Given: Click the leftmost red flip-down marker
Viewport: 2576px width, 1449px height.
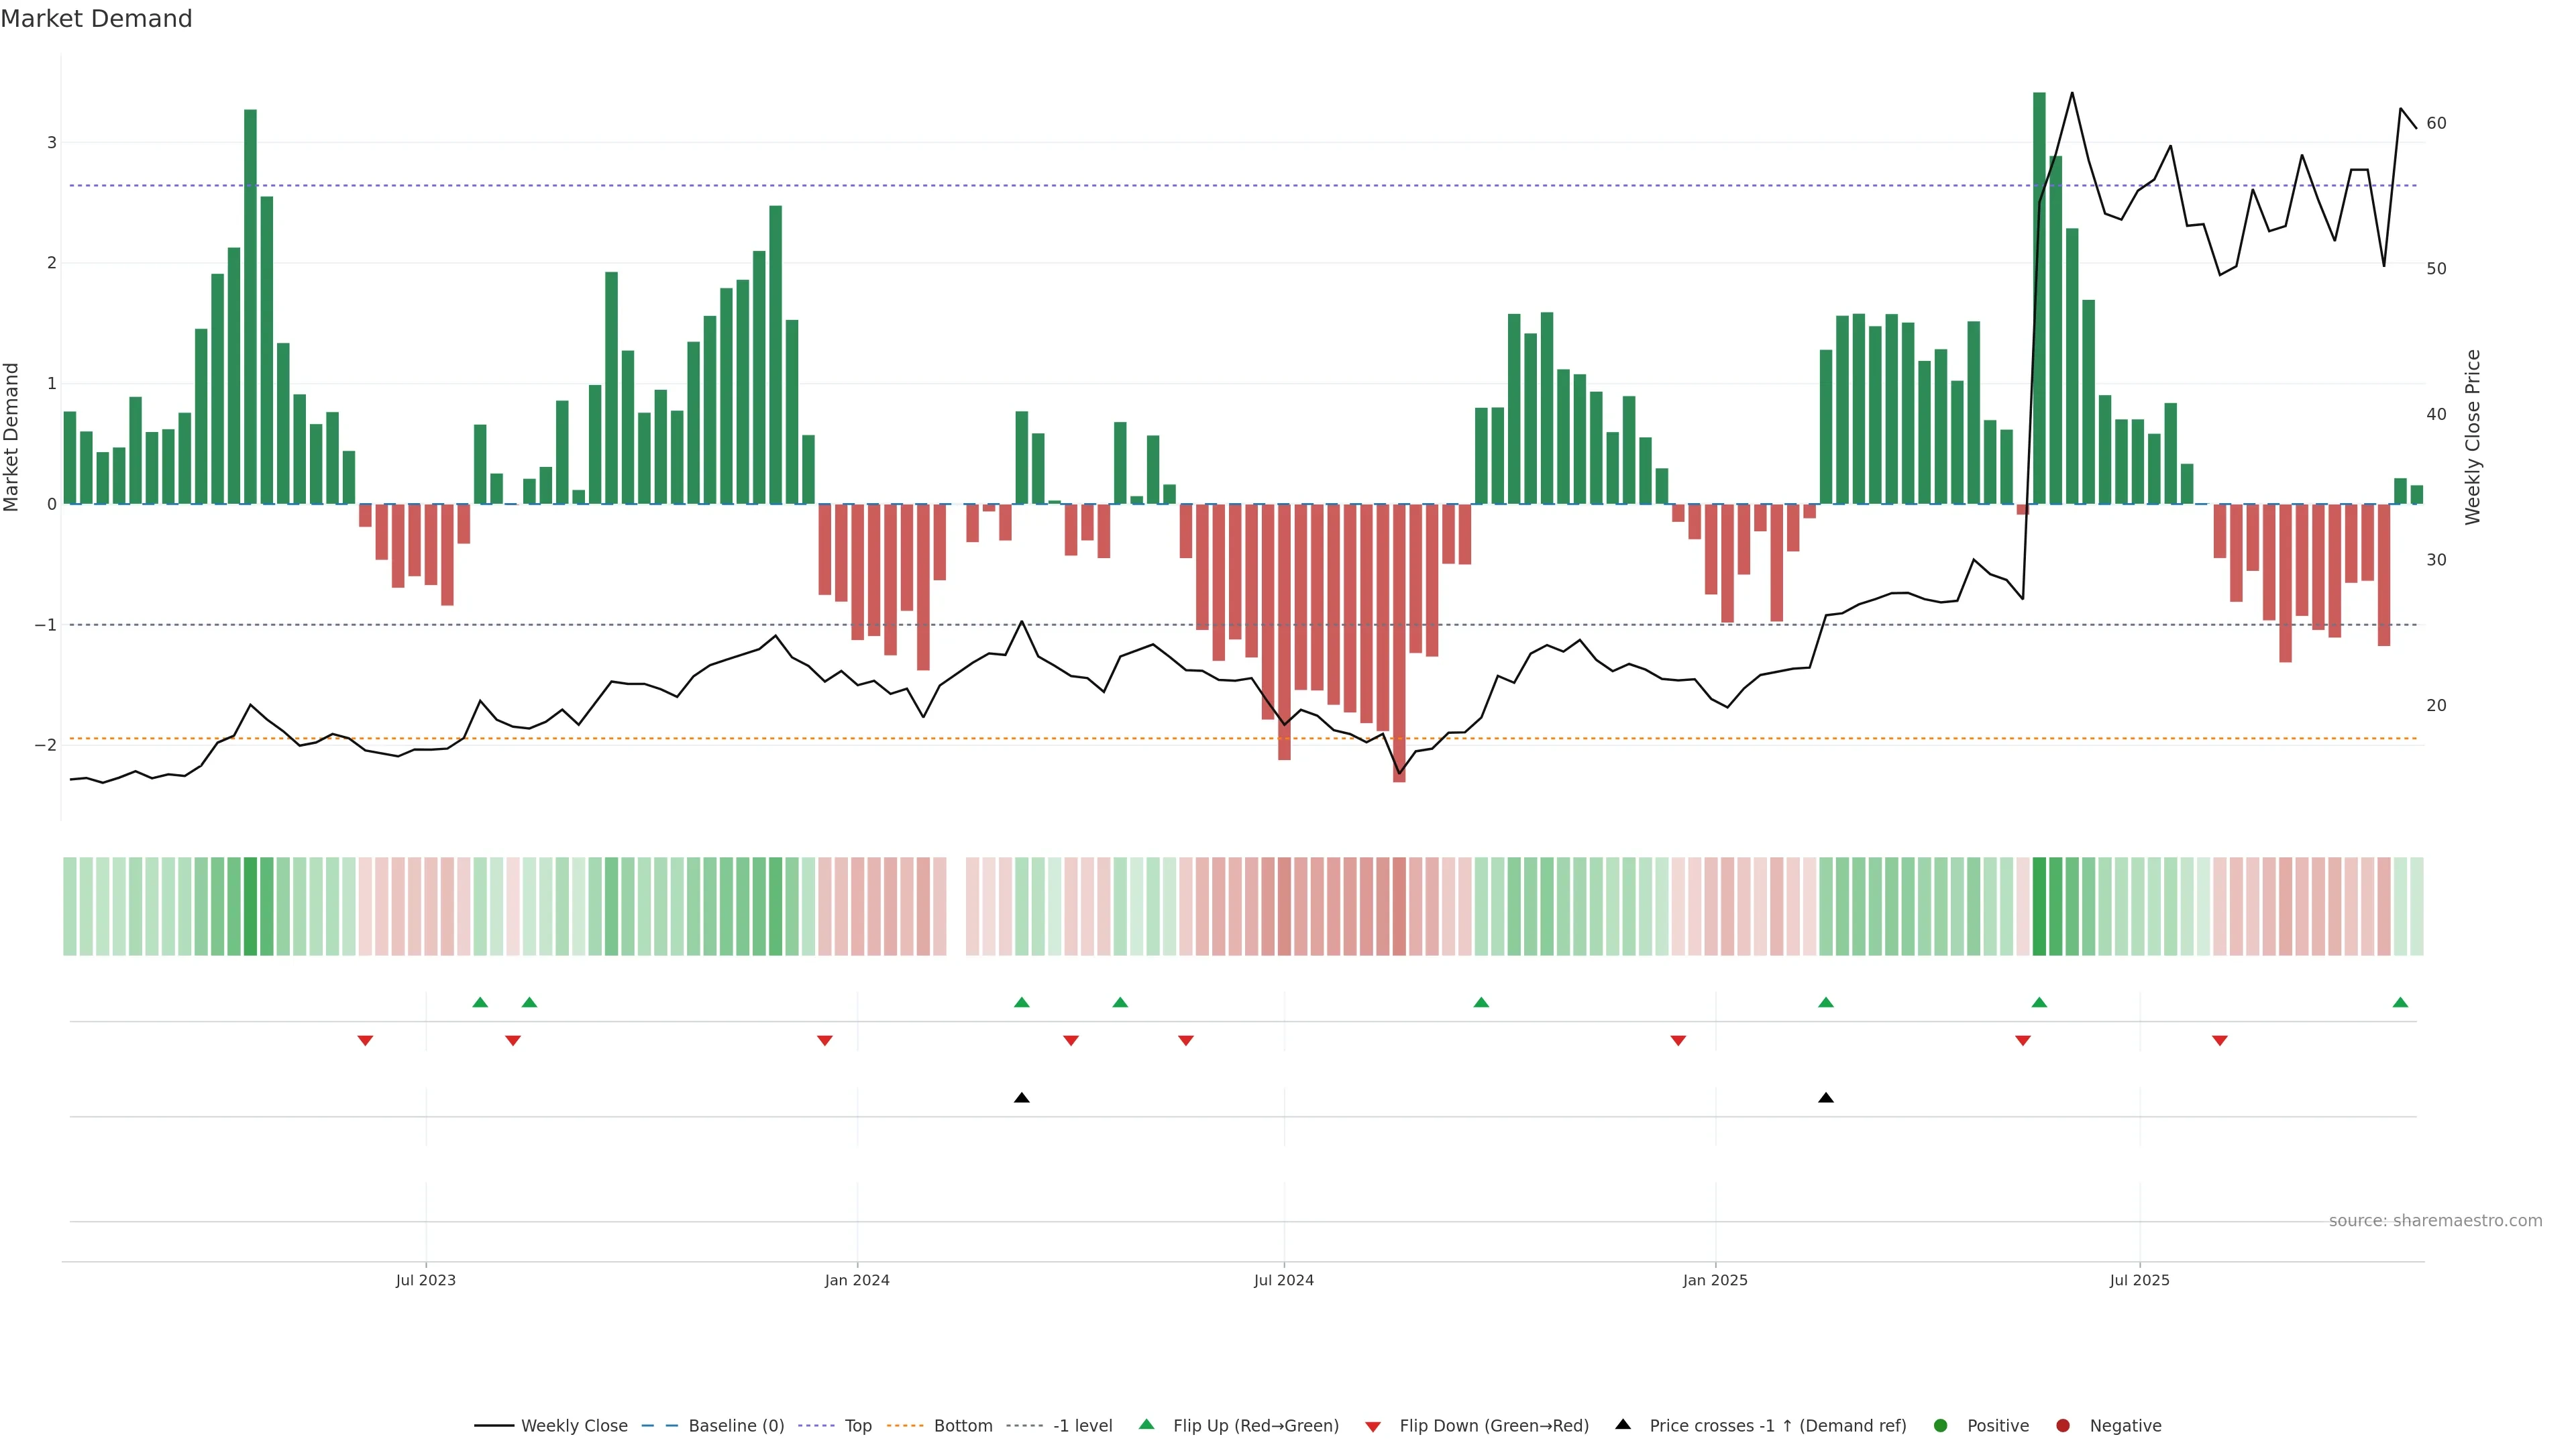Looking at the screenshot, I should tap(365, 1041).
